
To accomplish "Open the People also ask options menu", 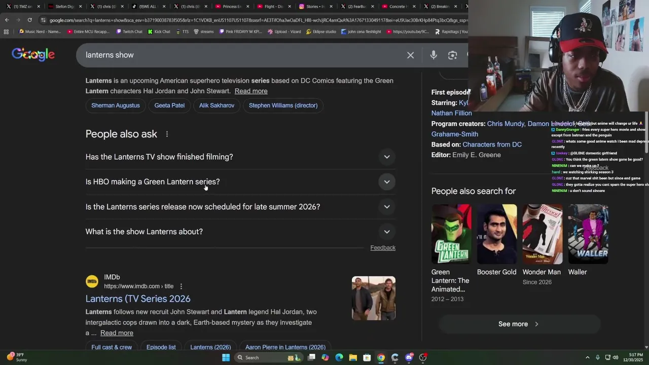I will coord(167,134).
